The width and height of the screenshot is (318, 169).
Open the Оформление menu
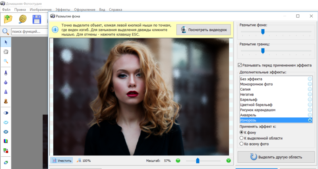pyautogui.click(x=85, y=10)
